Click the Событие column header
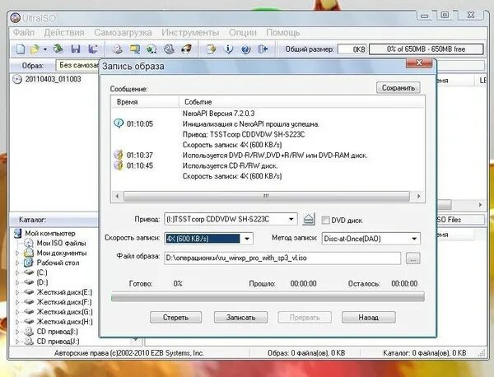 [302, 102]
